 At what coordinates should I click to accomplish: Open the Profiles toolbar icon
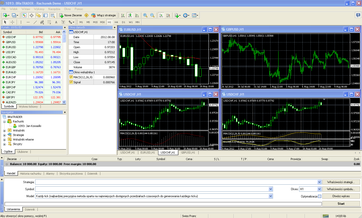click(14, 15)
